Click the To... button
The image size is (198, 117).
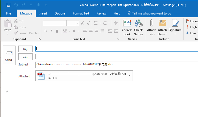tap(25, 49)
